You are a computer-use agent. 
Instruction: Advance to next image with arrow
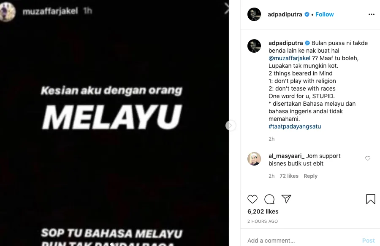point(230,125)
